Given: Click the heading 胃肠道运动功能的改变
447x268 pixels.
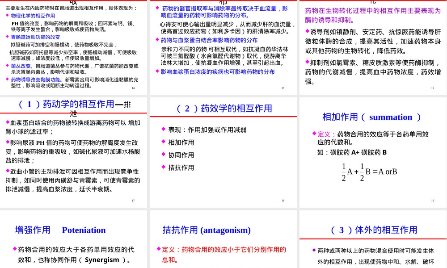Looking at the screenshot, I should (35, 37).
